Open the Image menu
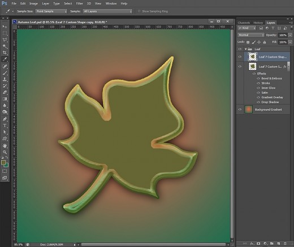Screen dimensions: 294x247 coord(33,3)
